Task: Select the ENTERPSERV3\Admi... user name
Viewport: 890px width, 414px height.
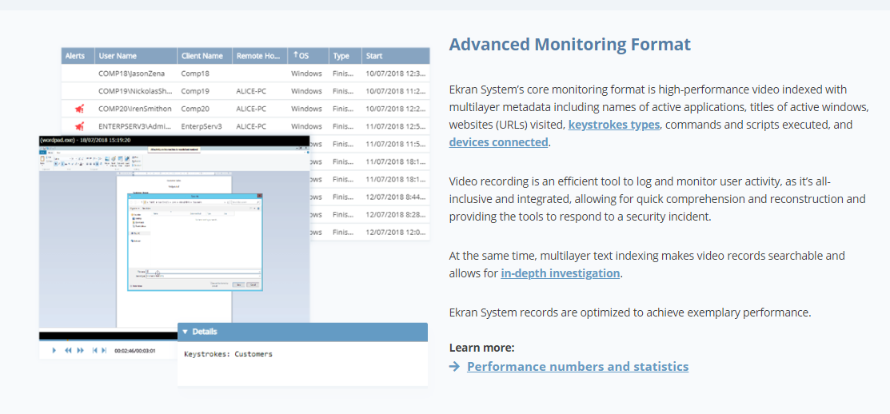Action: [134, 126]
